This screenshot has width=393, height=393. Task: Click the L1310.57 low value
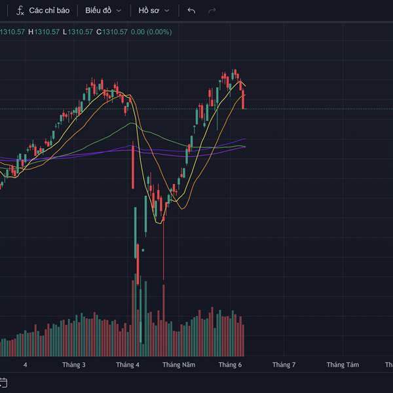78,32
